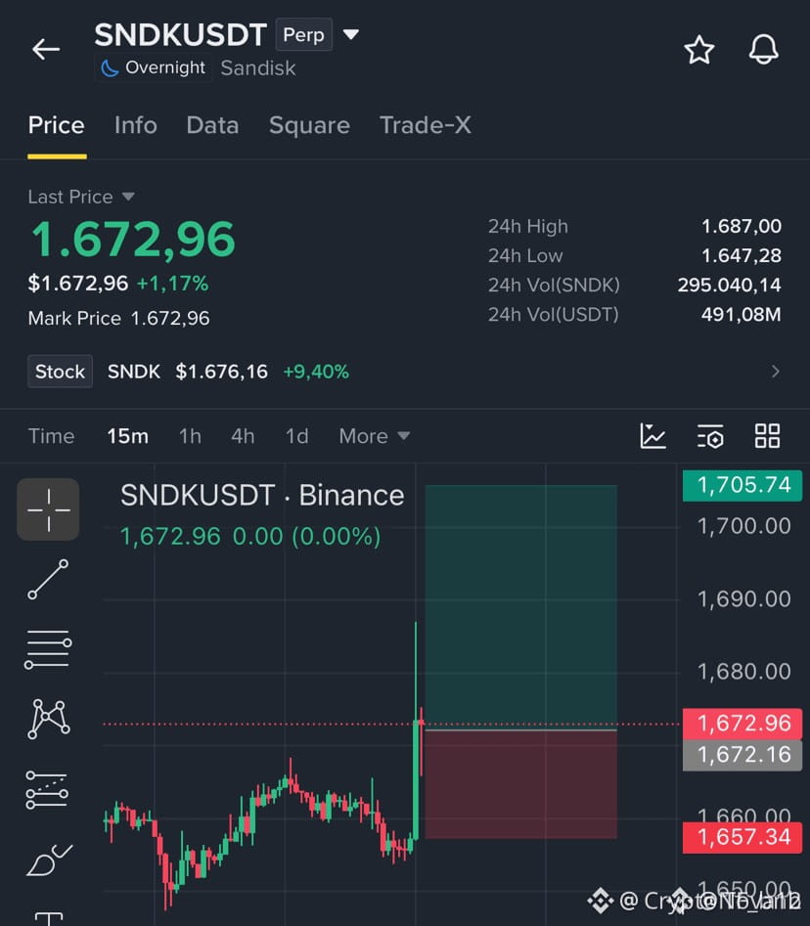Open the grid layout icon
810x926 pixels.
point(768,436)
